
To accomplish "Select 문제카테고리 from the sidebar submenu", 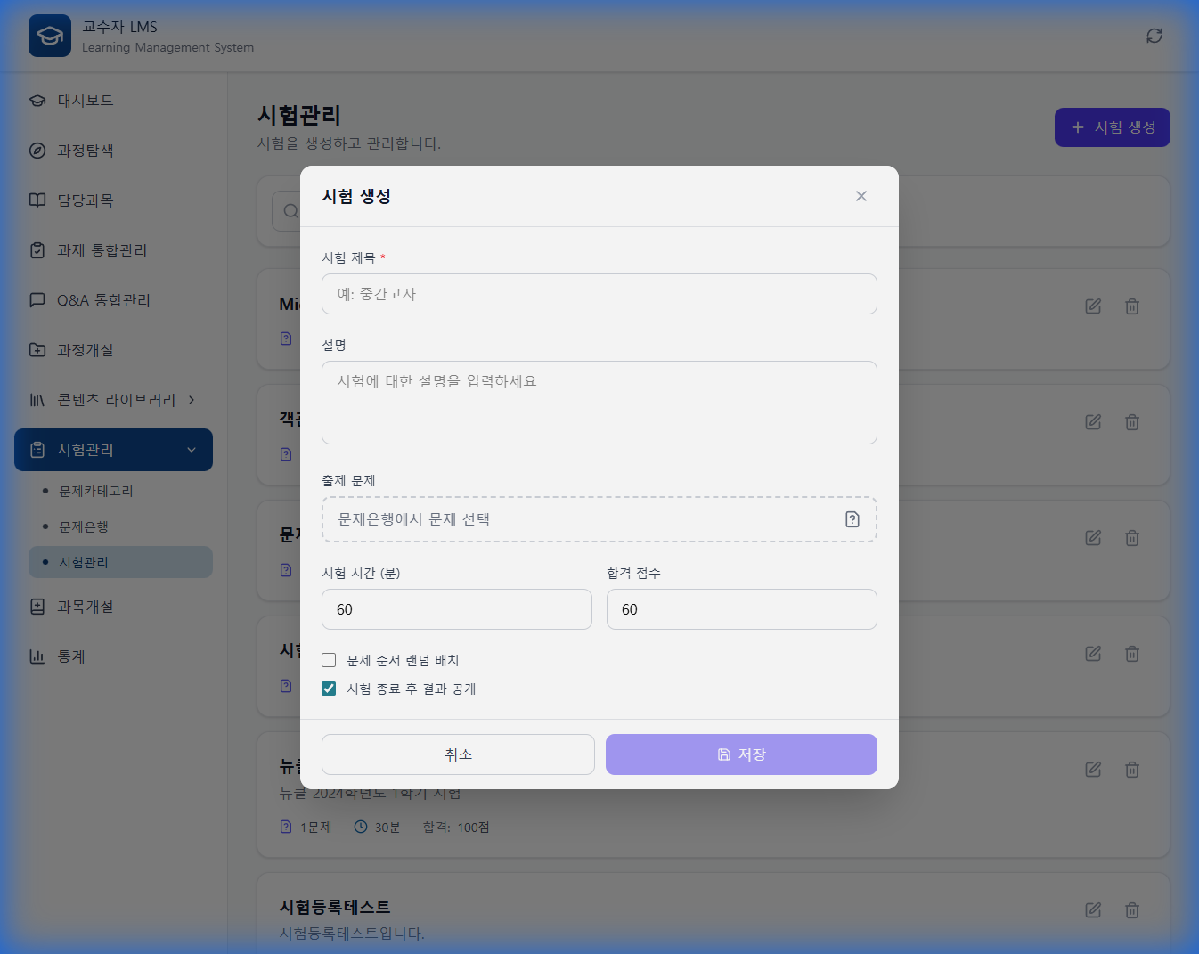I will click(95, 490).
